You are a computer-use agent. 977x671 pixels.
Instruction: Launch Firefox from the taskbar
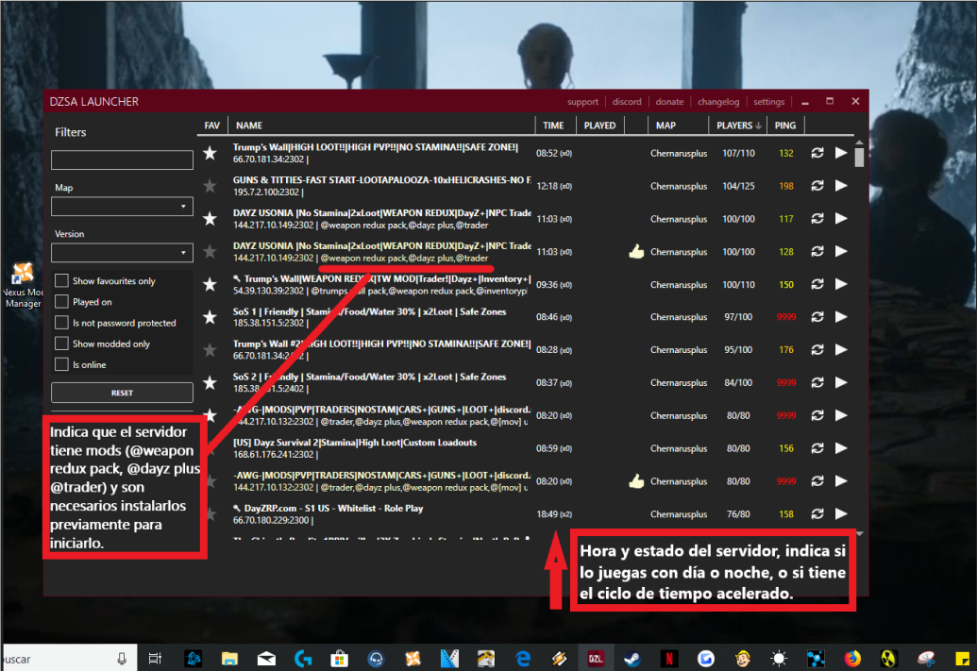[x=852, y=658]
